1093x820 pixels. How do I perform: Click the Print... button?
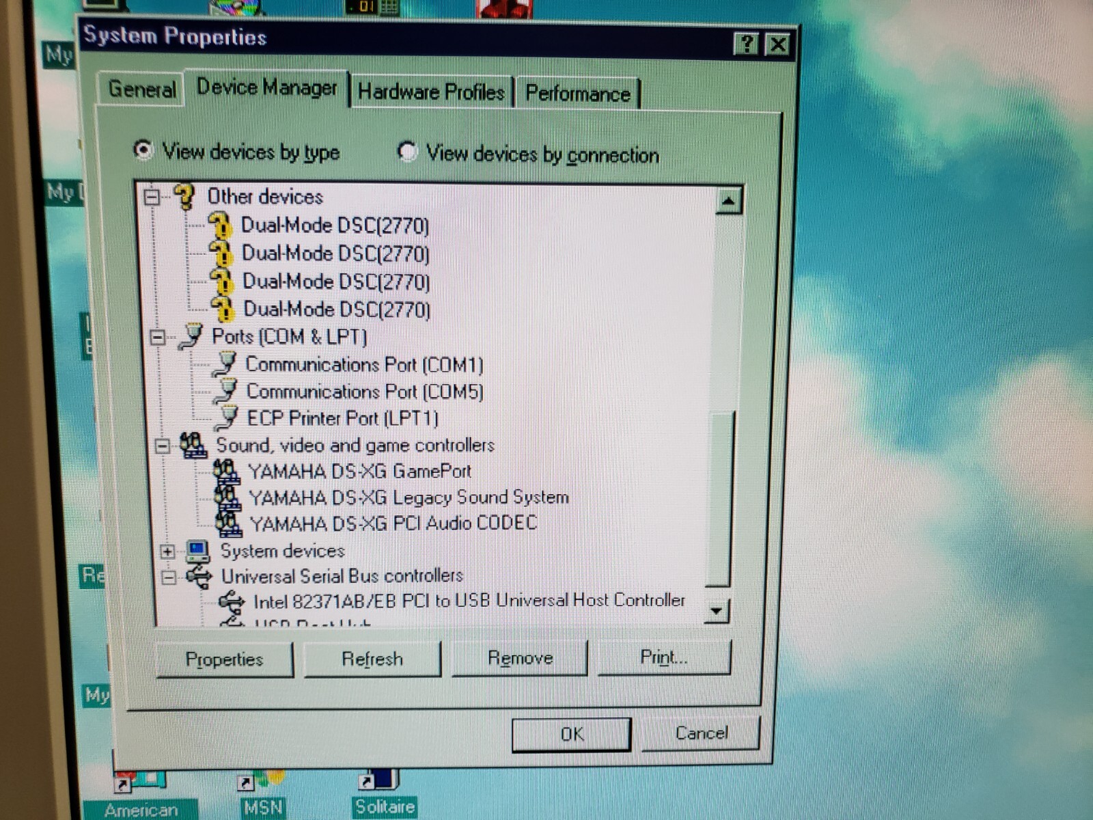[663, 657]
